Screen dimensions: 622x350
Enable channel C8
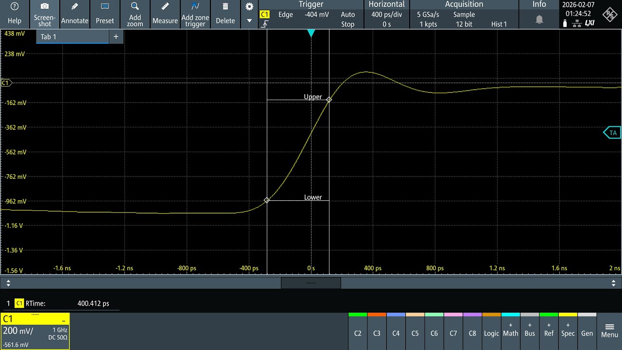(472, 331)
